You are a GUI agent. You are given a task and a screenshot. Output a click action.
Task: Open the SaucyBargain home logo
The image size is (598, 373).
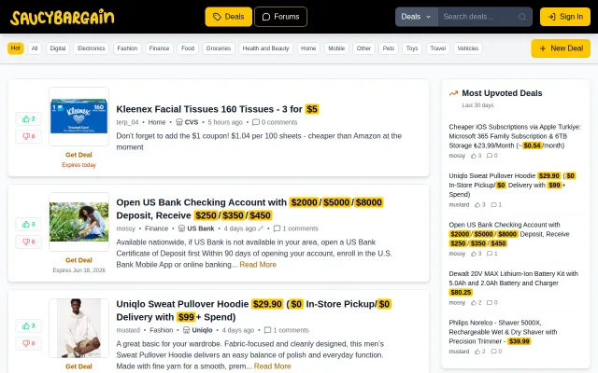[63, 17]
